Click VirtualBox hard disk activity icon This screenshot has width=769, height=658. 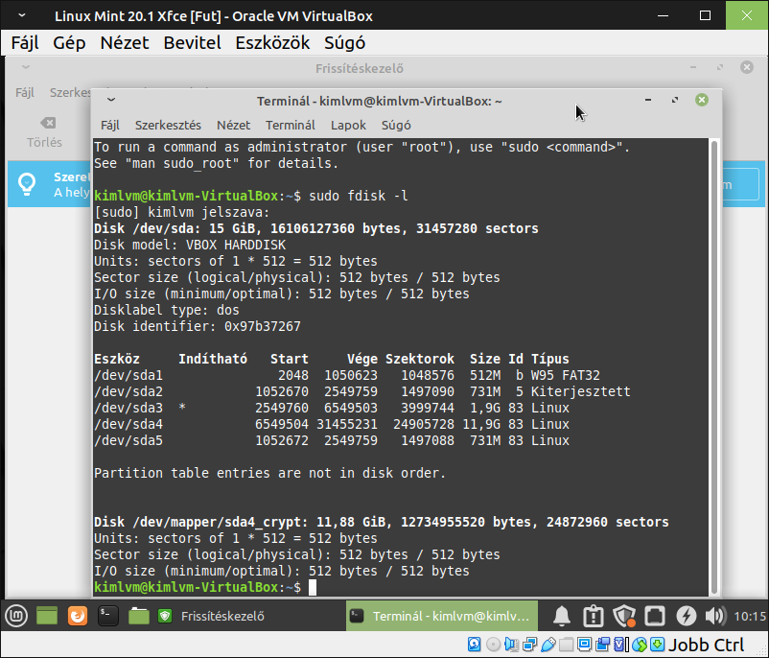[475, 645]
